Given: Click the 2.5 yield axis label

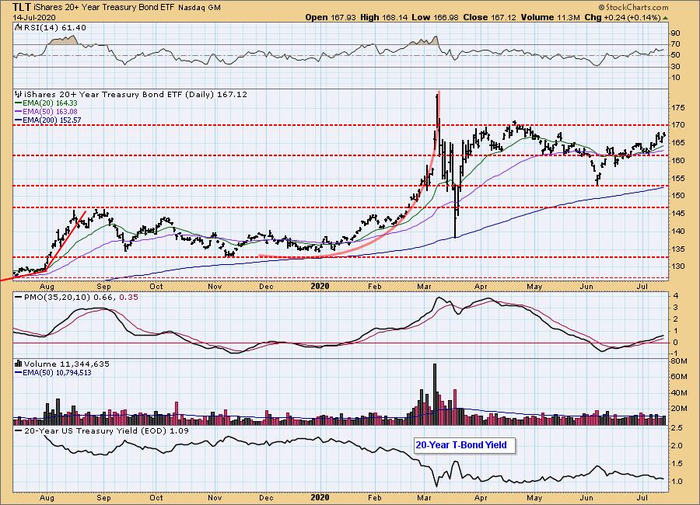Looking at the screenshot, I should 676,428.
